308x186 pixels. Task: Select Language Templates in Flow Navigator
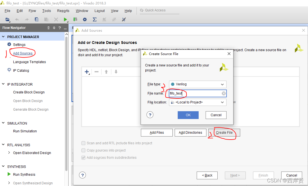coord(30,62)
